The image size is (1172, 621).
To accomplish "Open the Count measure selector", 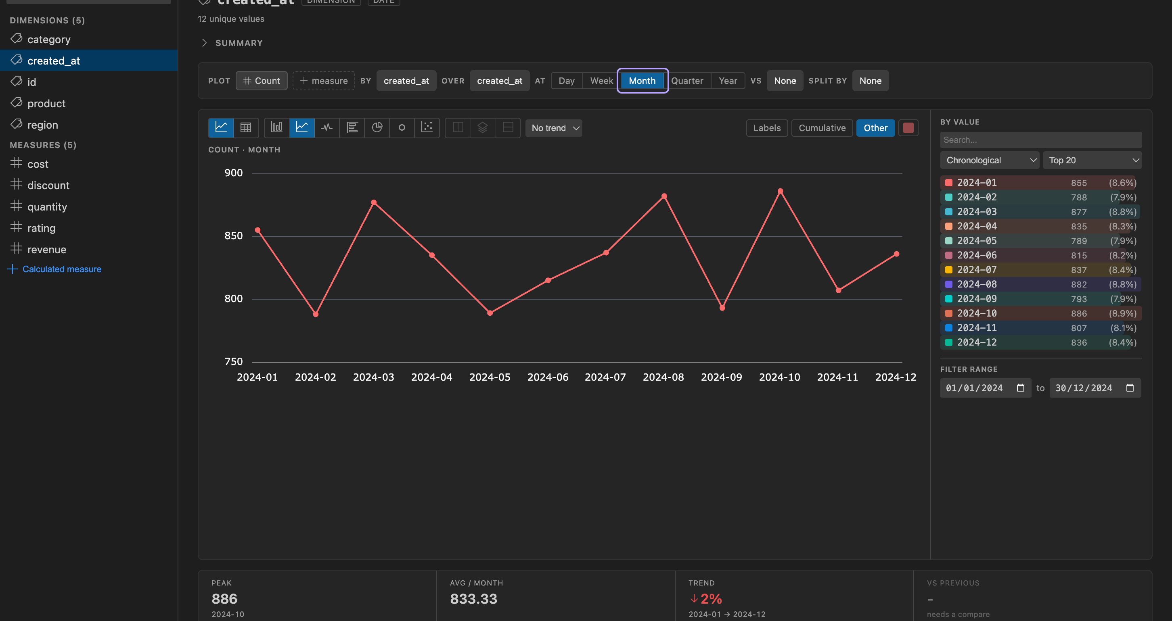I will [262, 81].
